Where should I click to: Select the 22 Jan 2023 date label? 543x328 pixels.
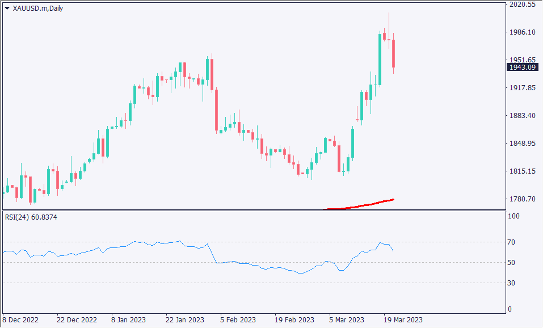click(x=185, y=319)
